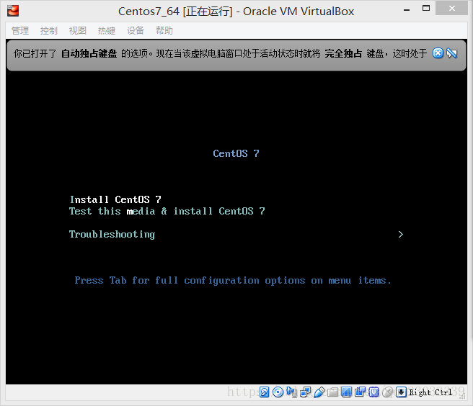Screen dimensions: 473x406
Task: Click the don't-show-again notification icon
Action: tap(452, 53)
